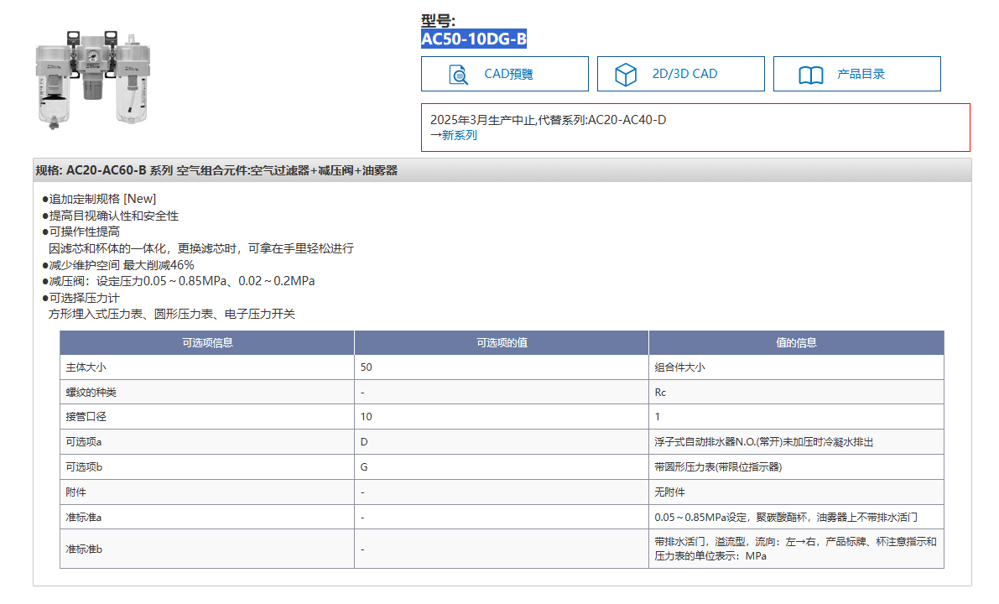Click the 准标准b row label
The image size is (999, 604).
pyautogui.click(x=84, y=549)
